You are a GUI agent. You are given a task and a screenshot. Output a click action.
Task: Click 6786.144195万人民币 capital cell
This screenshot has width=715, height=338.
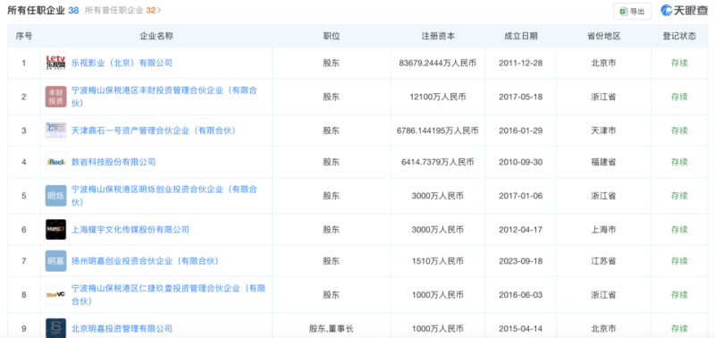(x=438, y=131)
